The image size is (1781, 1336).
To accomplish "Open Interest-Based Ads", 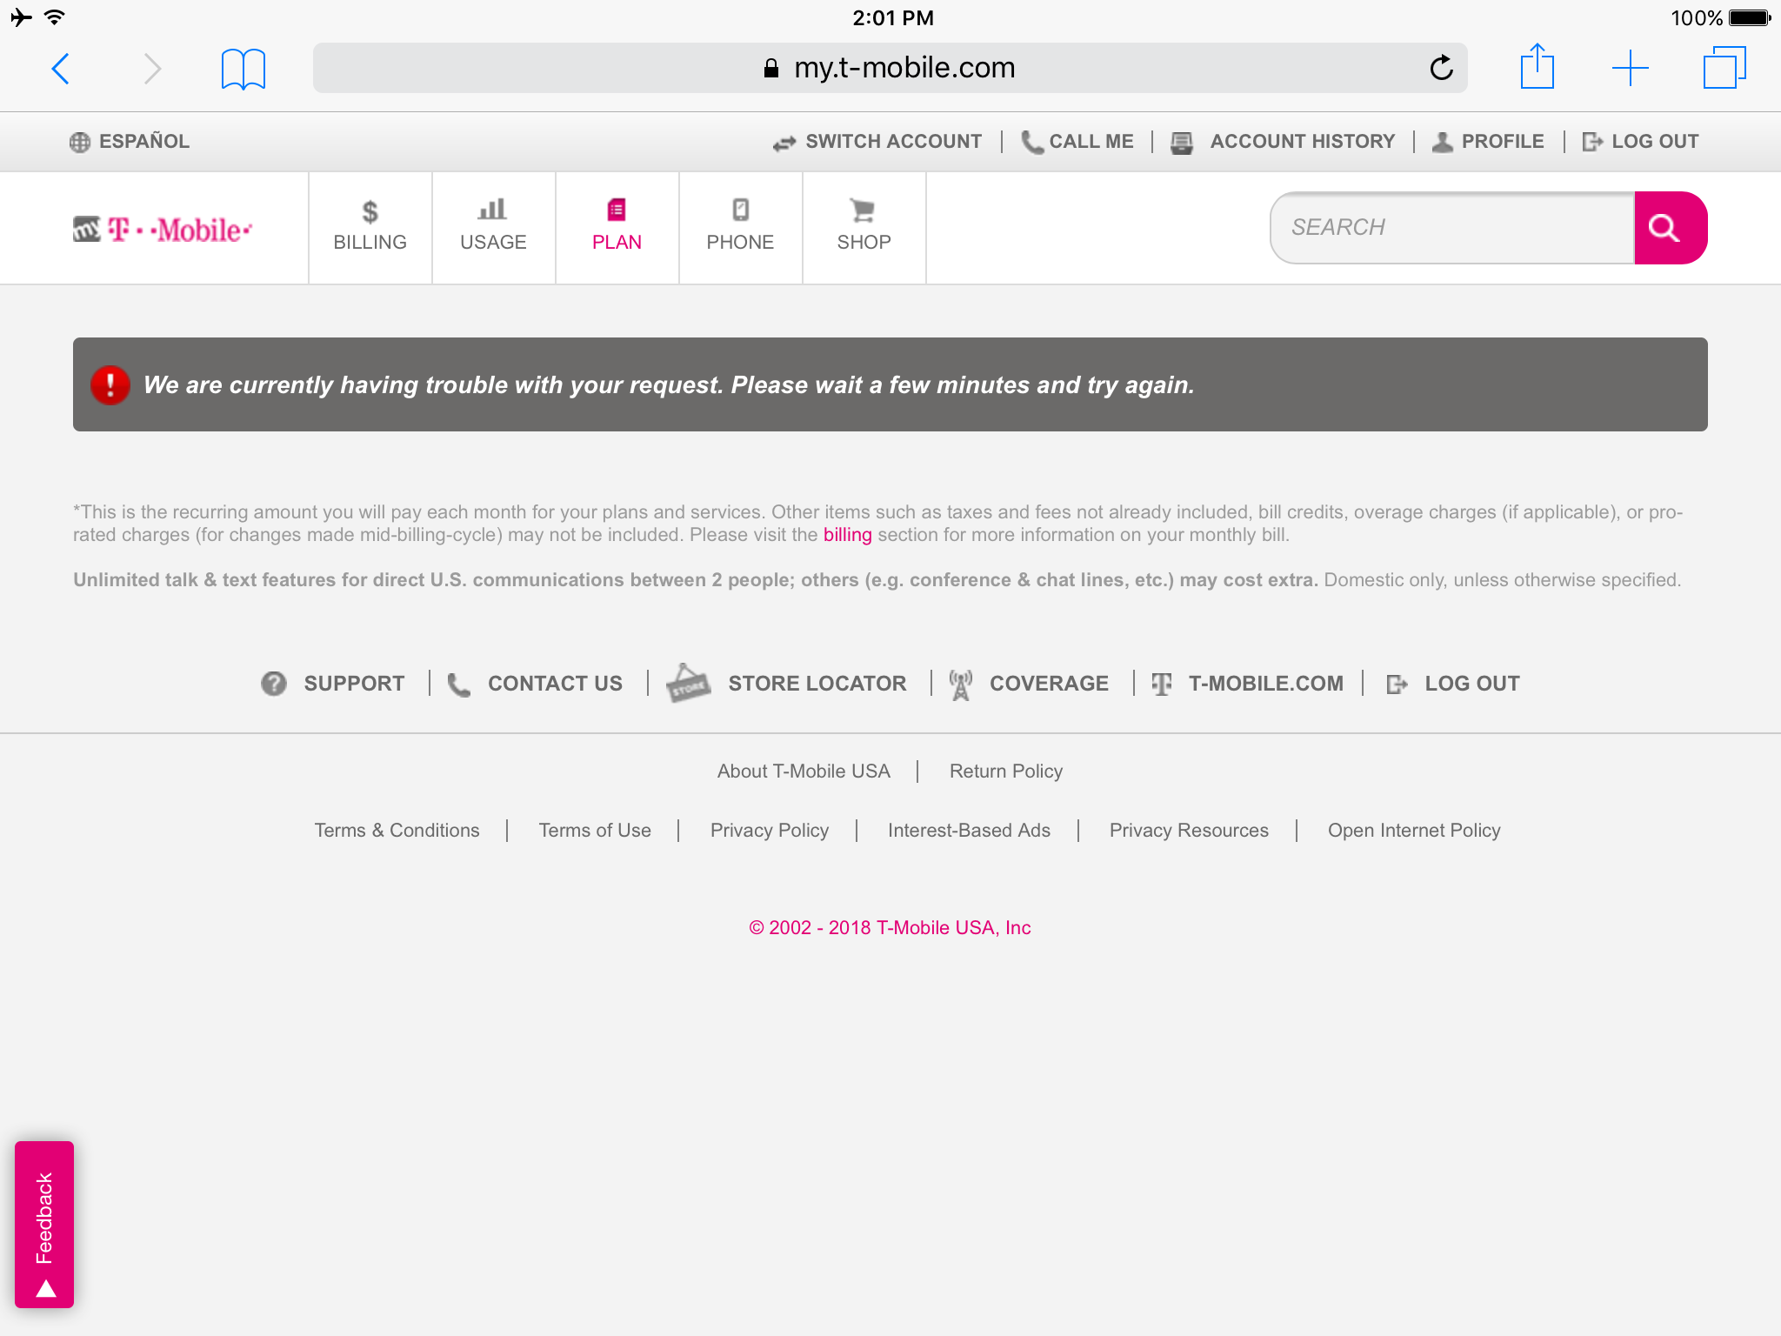I will [x=969, y=831].
